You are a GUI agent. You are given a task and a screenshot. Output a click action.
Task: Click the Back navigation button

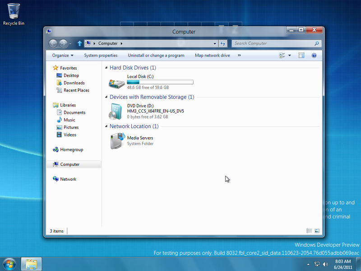[53, 43]
